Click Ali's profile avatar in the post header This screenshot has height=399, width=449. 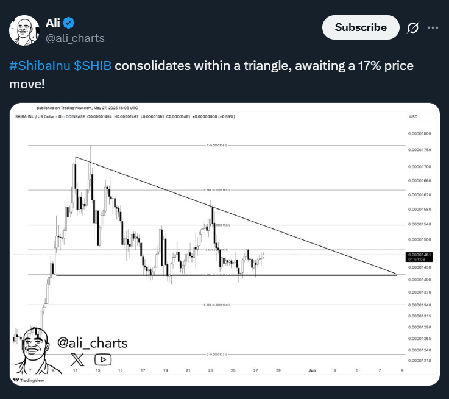(24, 30)
